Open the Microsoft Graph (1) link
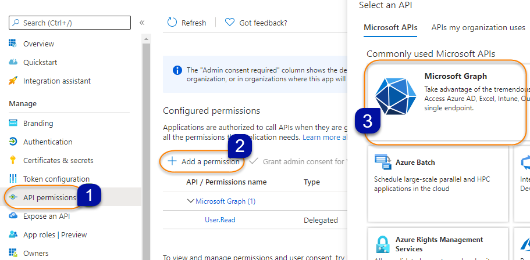The height and width of the screenshot is (260, 530). pyautogui.click(x=226, y=201)
